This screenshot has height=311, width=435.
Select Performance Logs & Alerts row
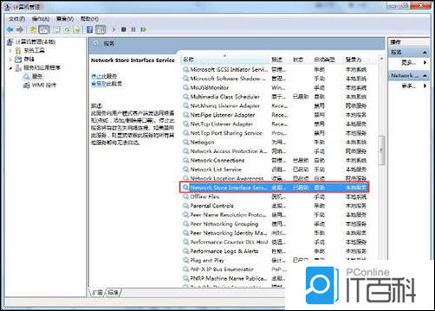coord(275,251)
